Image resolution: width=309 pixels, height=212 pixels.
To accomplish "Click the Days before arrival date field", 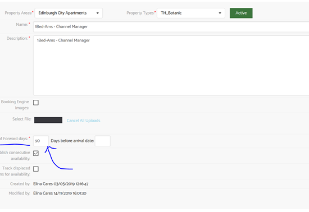I will click(x=102, y=141).
